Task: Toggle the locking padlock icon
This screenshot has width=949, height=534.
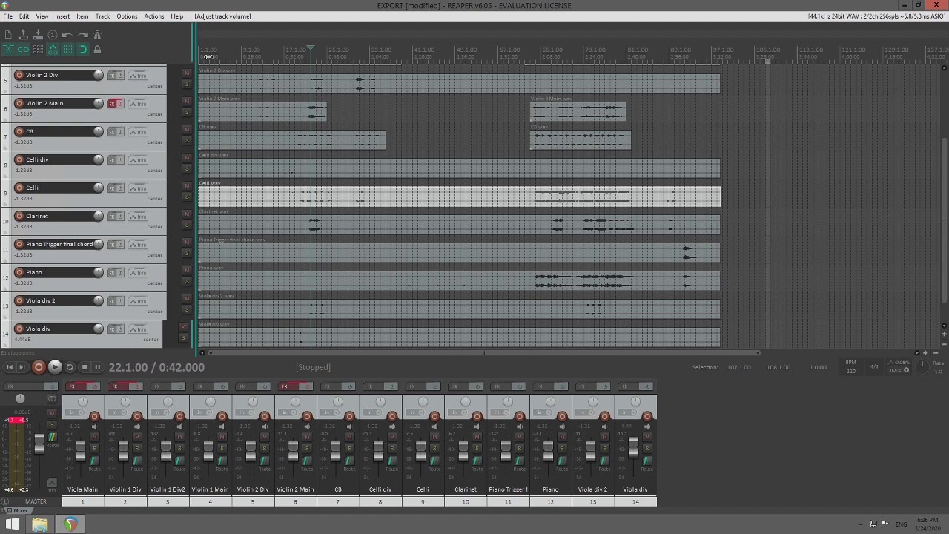Action: pos(97,50)
